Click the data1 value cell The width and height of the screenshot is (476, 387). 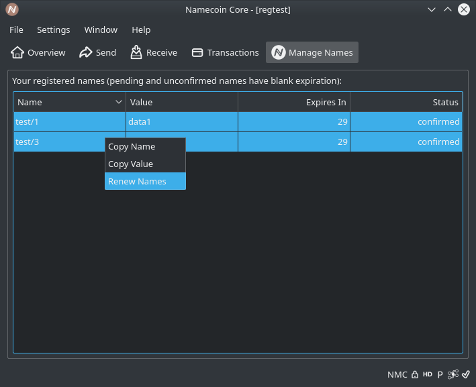tap(182, 121)
